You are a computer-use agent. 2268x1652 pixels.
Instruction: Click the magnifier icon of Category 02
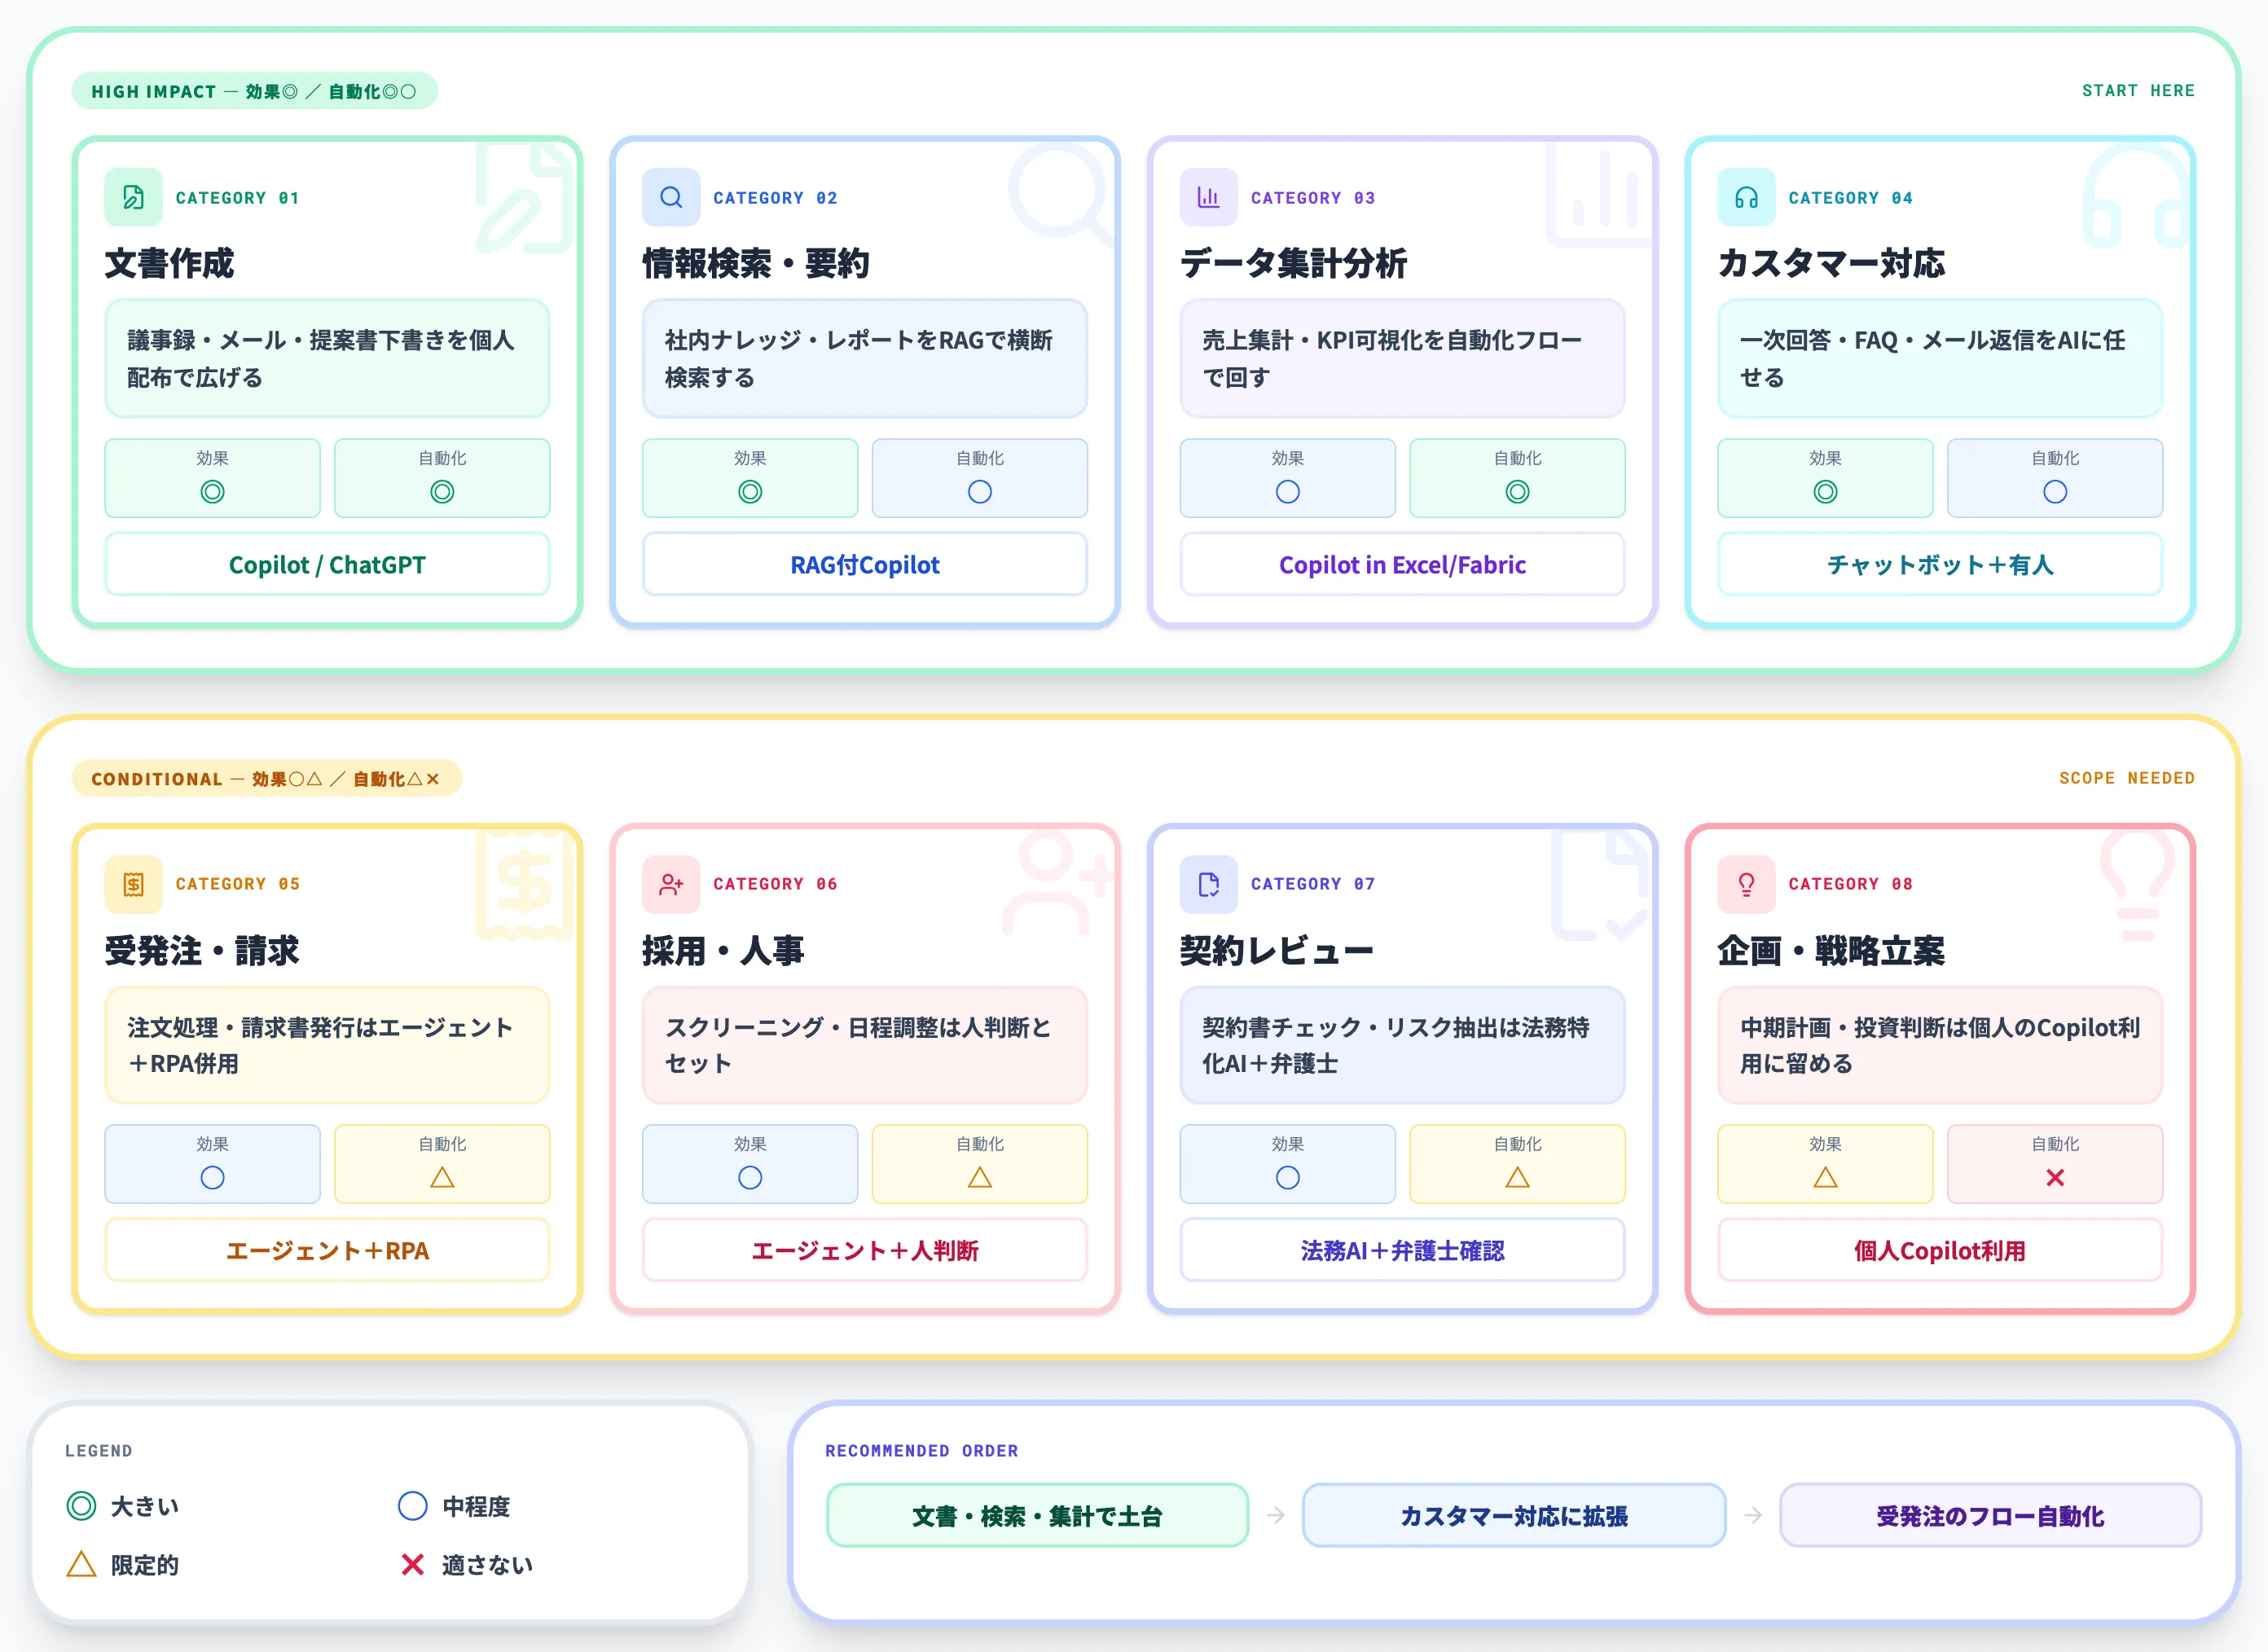(x=671, y=197)
